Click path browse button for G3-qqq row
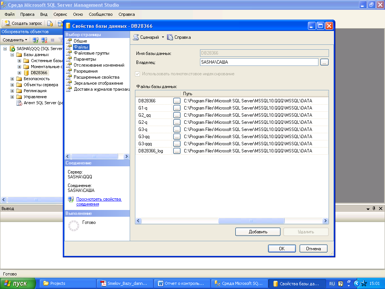The width and height of the screenshot is (385, 289). 177,143
